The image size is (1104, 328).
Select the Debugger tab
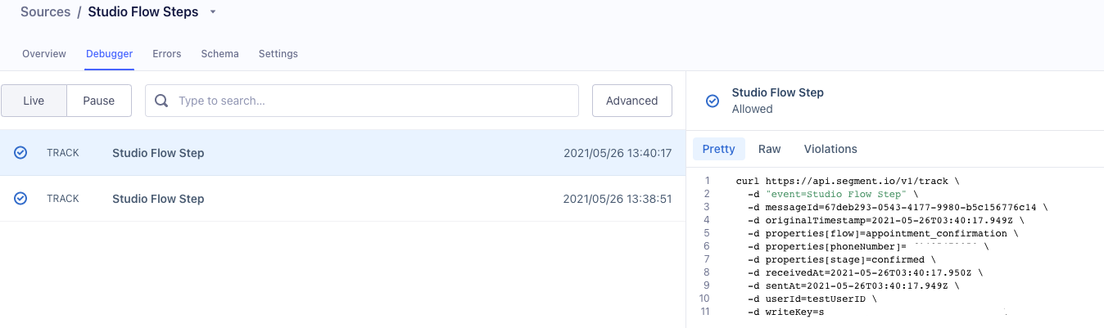[109, 54]
